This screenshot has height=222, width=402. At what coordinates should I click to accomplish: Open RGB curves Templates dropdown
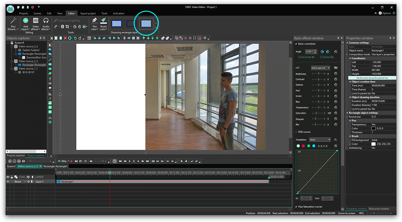320,139
